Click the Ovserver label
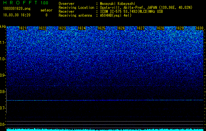 point(66,4)
